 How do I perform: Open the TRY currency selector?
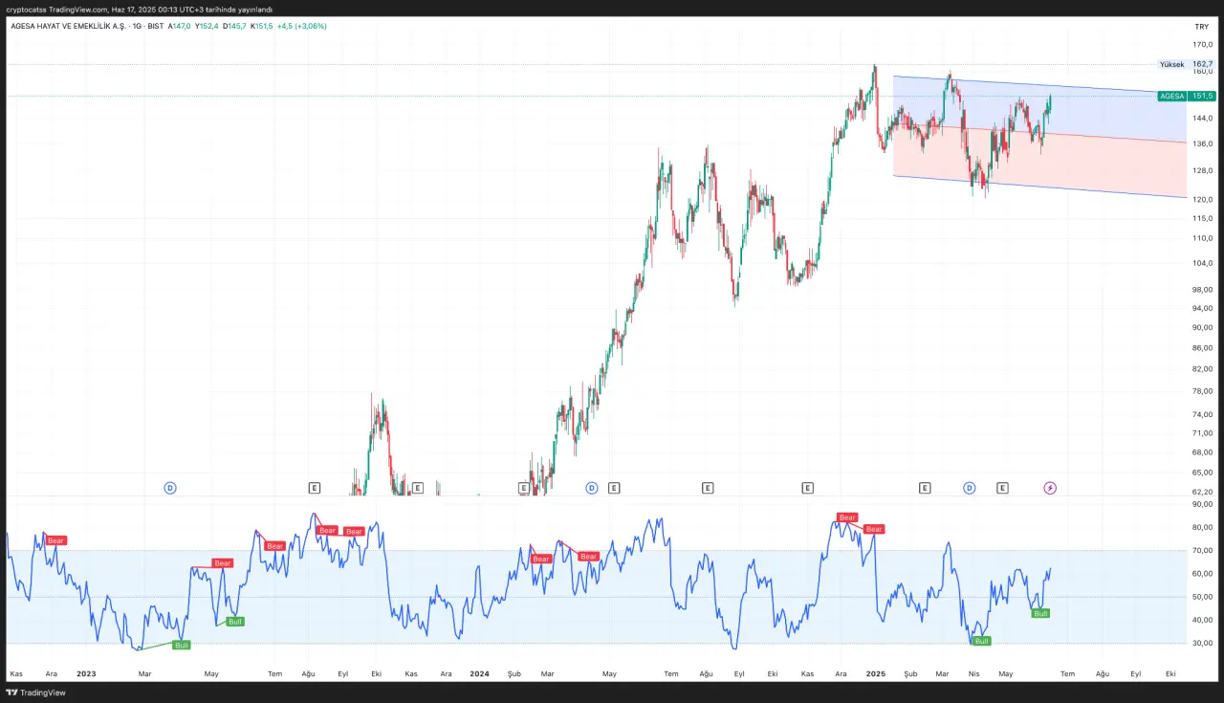click(1201, 27)
